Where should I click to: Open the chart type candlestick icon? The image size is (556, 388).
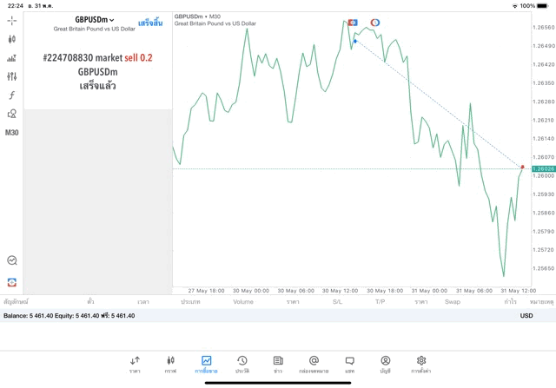pos(12,39)
